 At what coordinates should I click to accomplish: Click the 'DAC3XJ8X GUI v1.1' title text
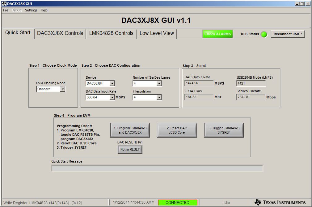pos(156,20)
